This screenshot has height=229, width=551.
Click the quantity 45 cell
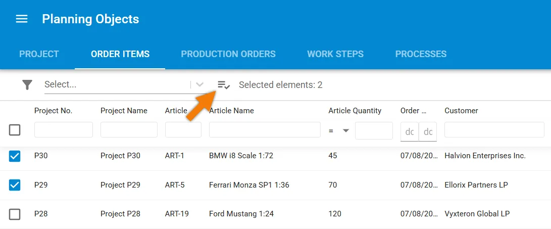click(x=332, y=156)
